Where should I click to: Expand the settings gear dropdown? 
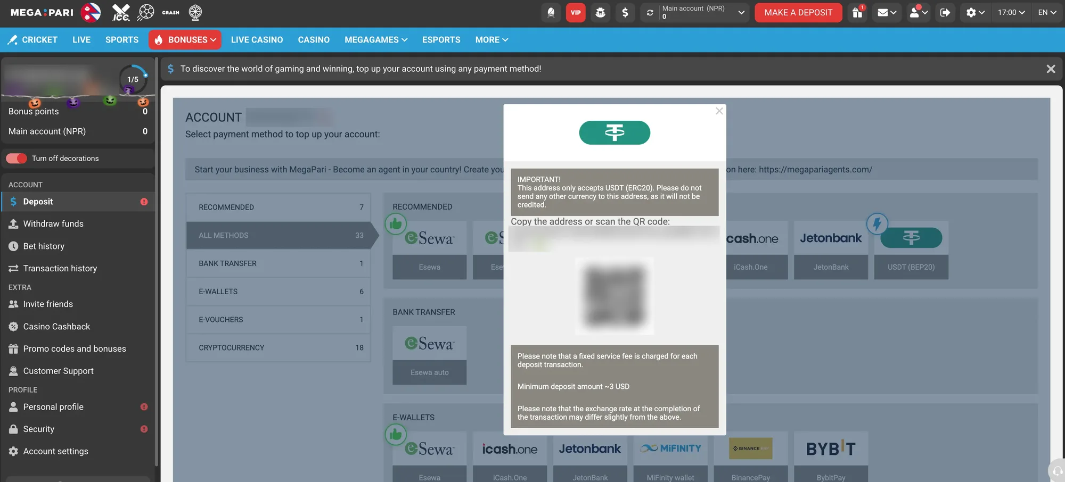(x=975, y=13)
